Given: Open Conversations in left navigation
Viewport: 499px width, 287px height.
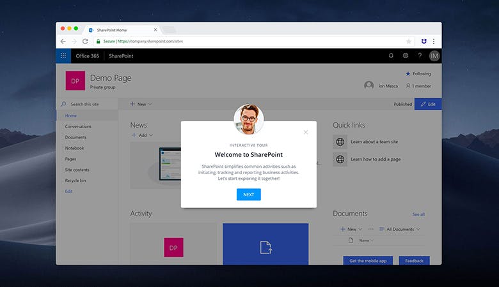Looking at the screenshot, I should [x=78, y=126].
